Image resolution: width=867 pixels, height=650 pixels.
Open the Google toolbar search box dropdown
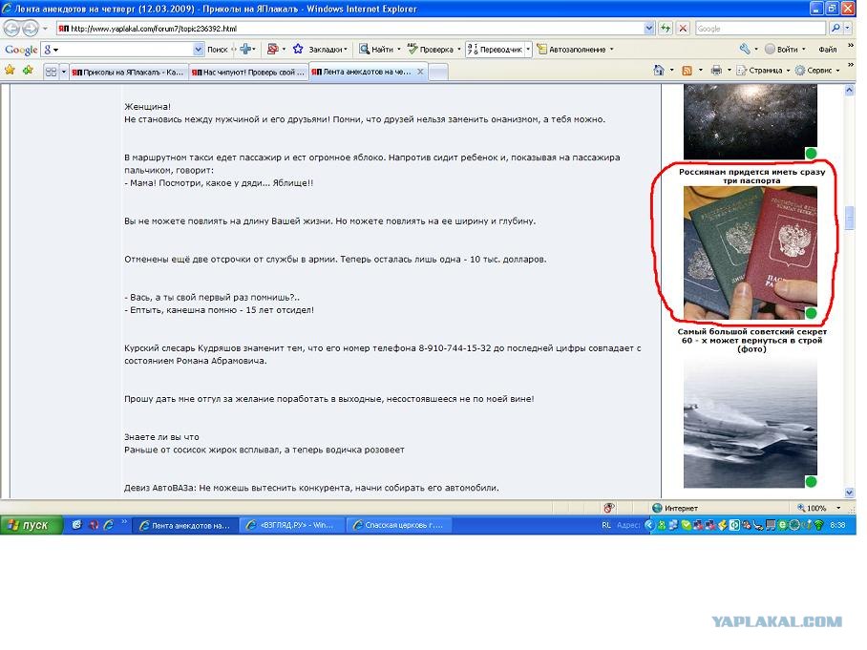199,50
